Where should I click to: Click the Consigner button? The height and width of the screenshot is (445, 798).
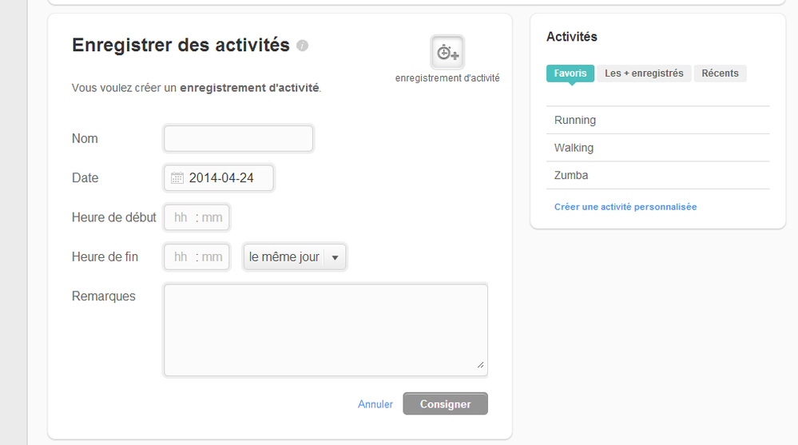pyautogui.click(x=445, y=403)
